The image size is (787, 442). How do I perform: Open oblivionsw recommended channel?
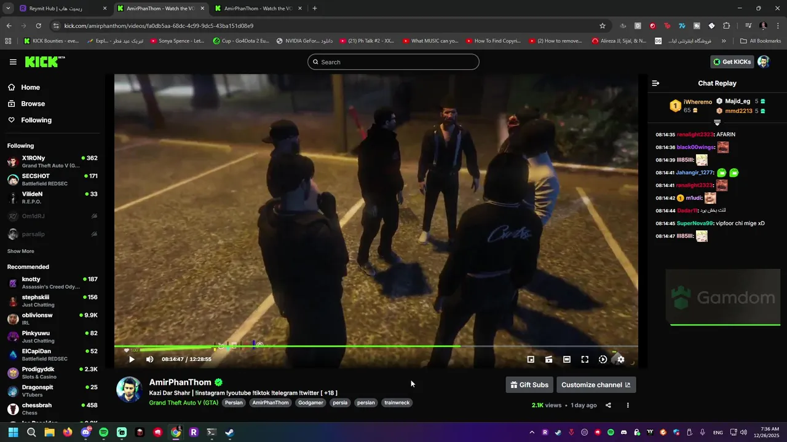pos(53,319)
